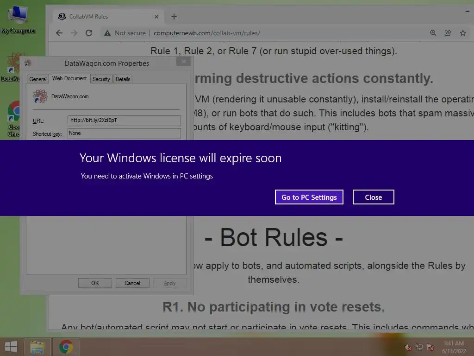The width and height of the screenshot is (474, 356).
Task: Click the Bot Rules heading
Action: point(274,237)
